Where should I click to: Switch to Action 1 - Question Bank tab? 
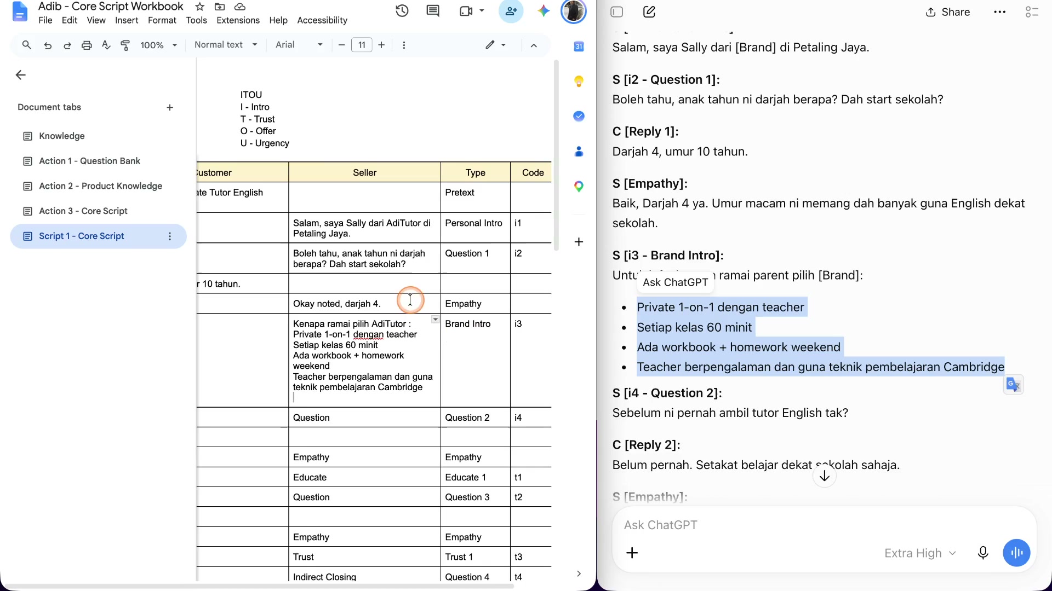[x=99, y=161]
